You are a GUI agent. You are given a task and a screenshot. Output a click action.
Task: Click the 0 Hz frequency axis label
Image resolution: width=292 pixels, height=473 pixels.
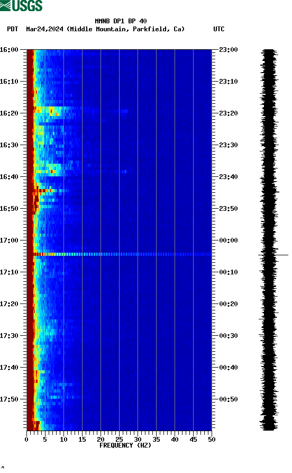pyautogui.click(x=26, y=440)
